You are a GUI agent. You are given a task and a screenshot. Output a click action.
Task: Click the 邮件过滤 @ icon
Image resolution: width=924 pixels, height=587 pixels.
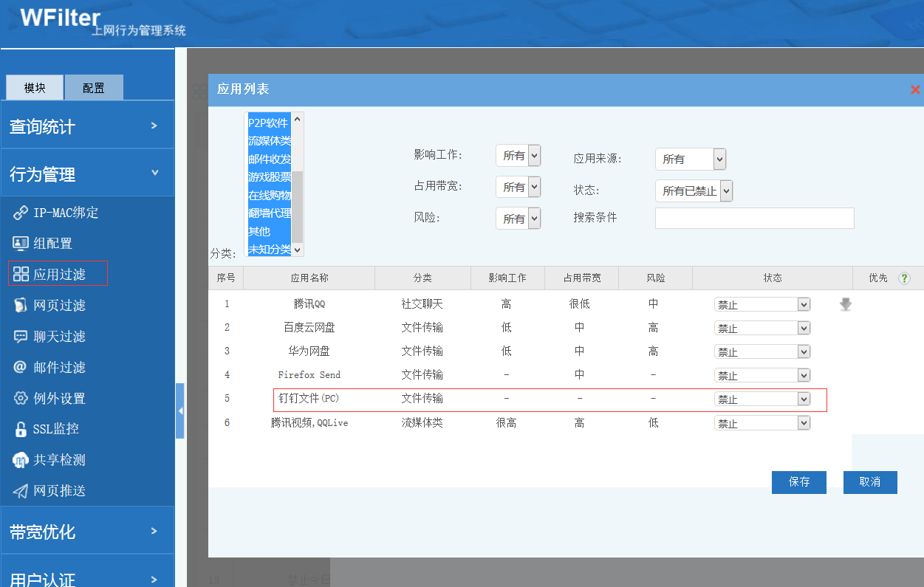click(21, 368)
